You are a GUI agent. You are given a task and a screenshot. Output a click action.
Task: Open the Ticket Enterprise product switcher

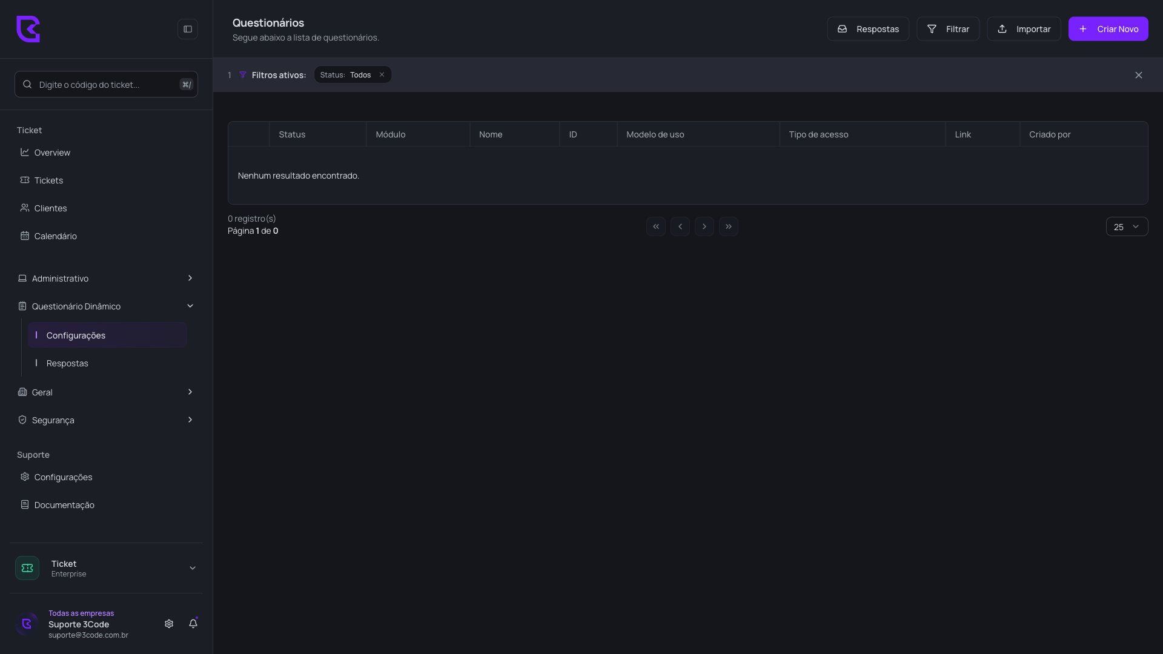tap(106, 568)
